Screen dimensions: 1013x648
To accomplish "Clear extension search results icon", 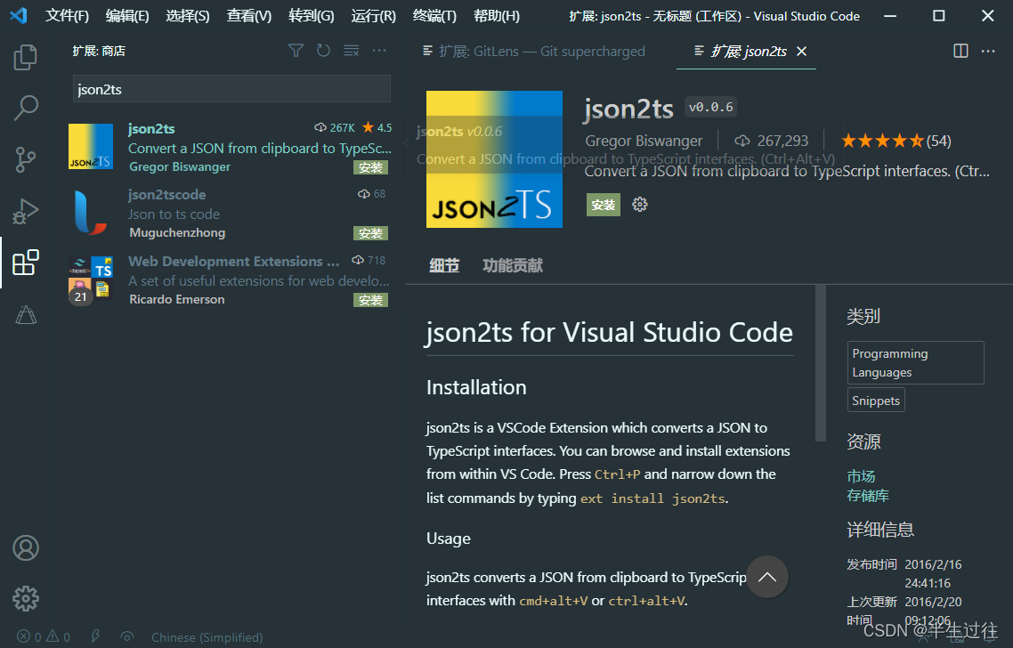I will click(352, 51).
